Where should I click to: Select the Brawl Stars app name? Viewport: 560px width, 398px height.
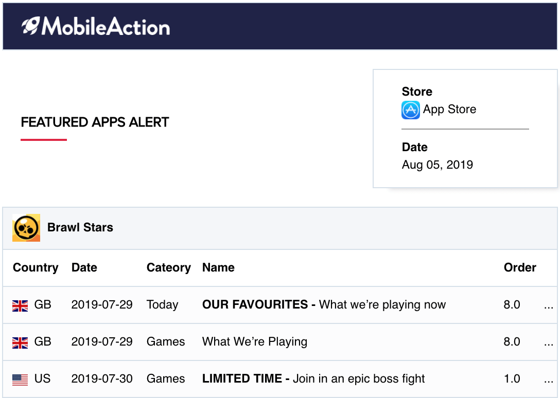[x=80, y=227]
